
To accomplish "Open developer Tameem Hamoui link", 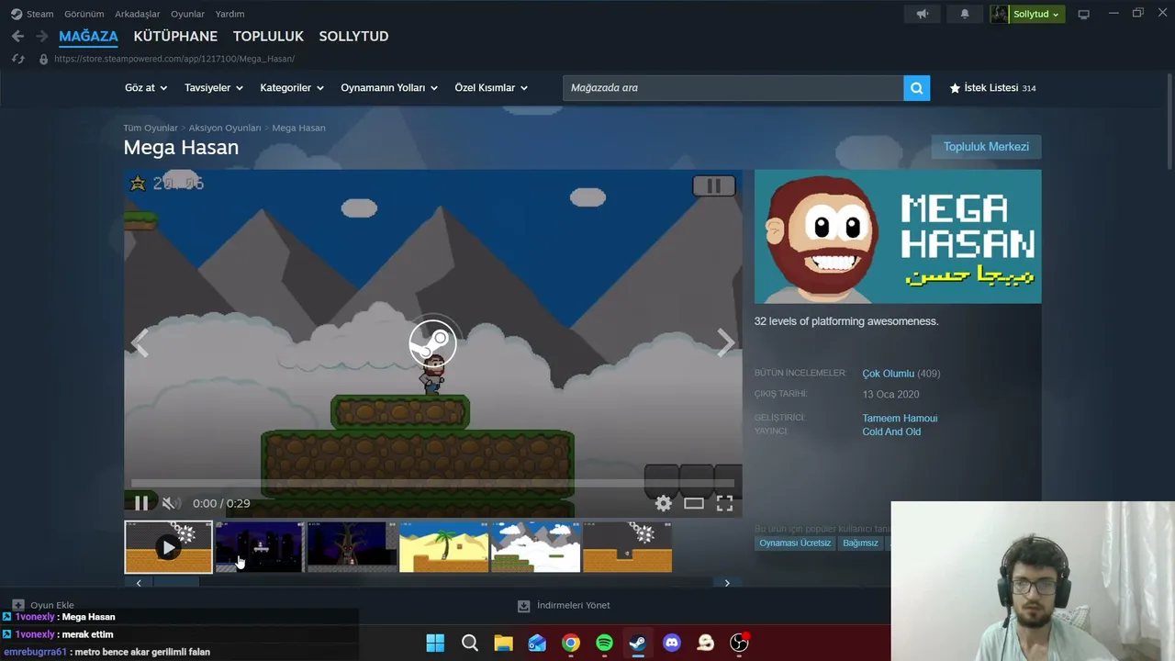I will pyautogui.click(x=900, y=419).
